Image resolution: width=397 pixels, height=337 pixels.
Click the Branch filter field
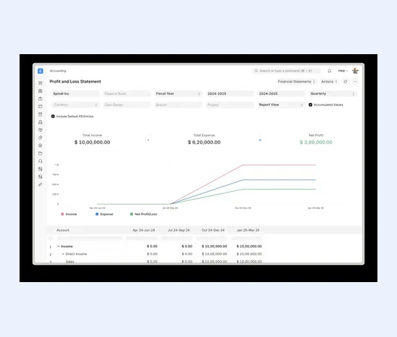coord(178,105)
